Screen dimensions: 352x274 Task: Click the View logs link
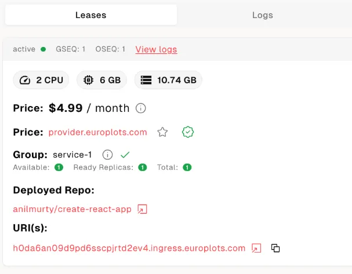[156, 49]
